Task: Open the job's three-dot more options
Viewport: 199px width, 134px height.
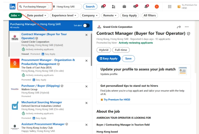Action: pyautogui.click(x=187, y=27)
